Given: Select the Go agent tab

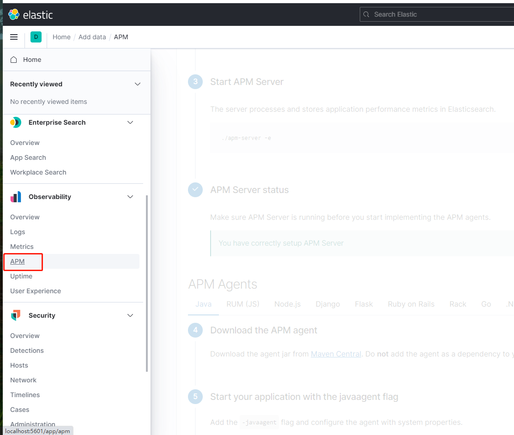Looking at the screenshot, I should coord(486,304).
